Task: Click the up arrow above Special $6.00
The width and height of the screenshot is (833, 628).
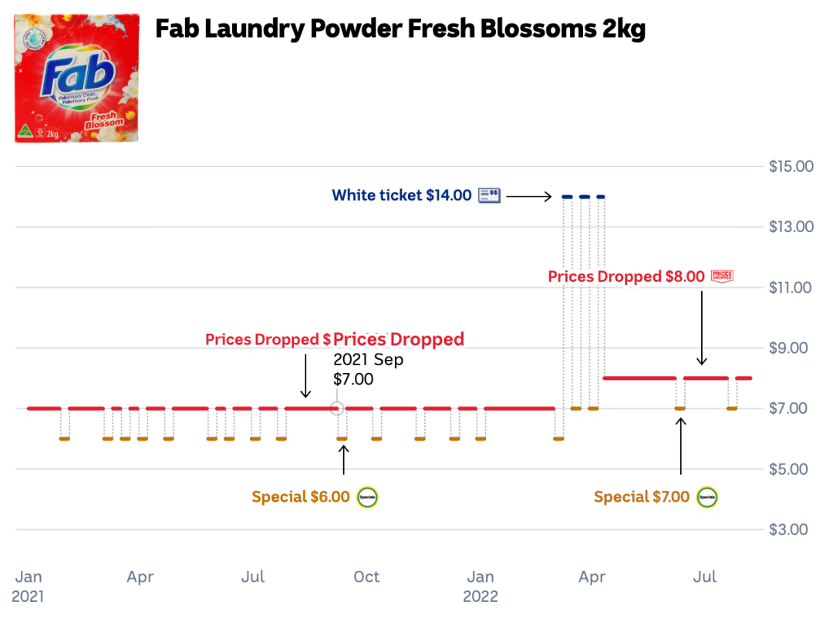Action: (x=344, y=460)
